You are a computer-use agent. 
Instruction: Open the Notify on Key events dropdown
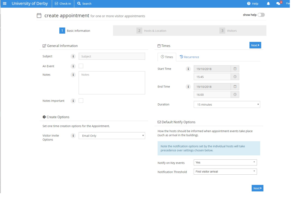[225, 162]
